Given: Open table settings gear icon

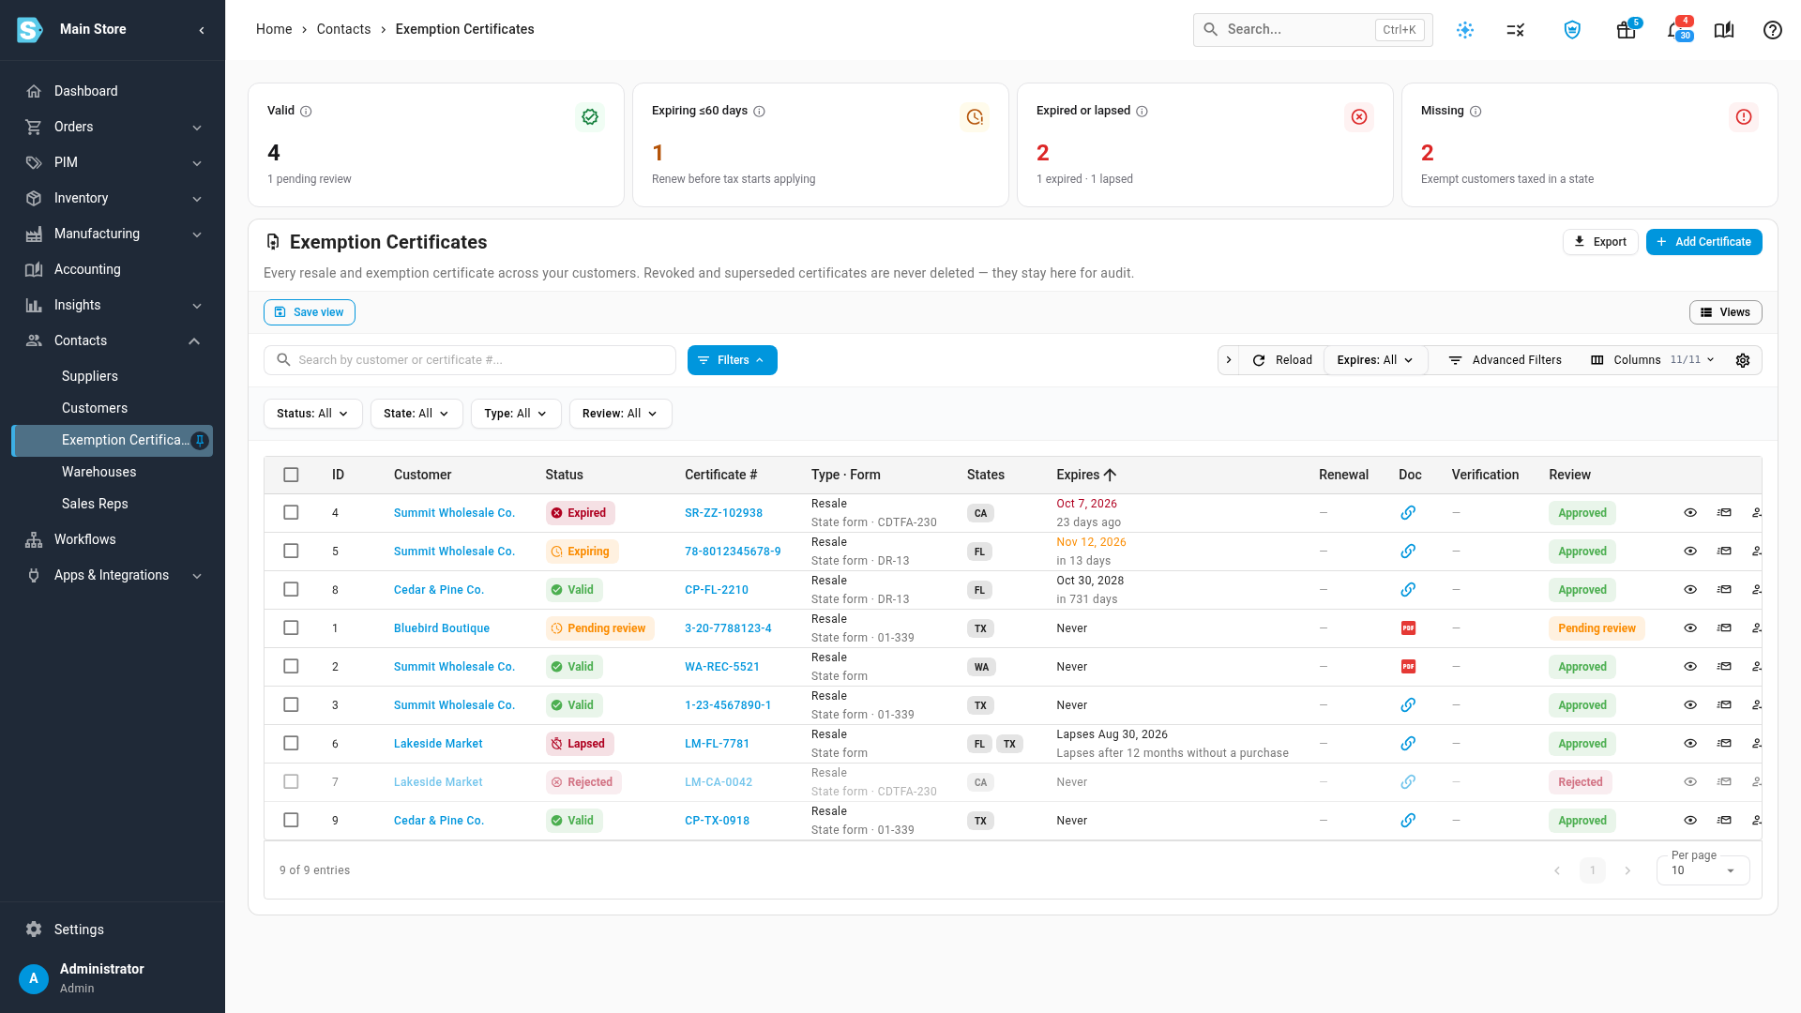Looking at the screenshot, I should (x=1743, y=360).
